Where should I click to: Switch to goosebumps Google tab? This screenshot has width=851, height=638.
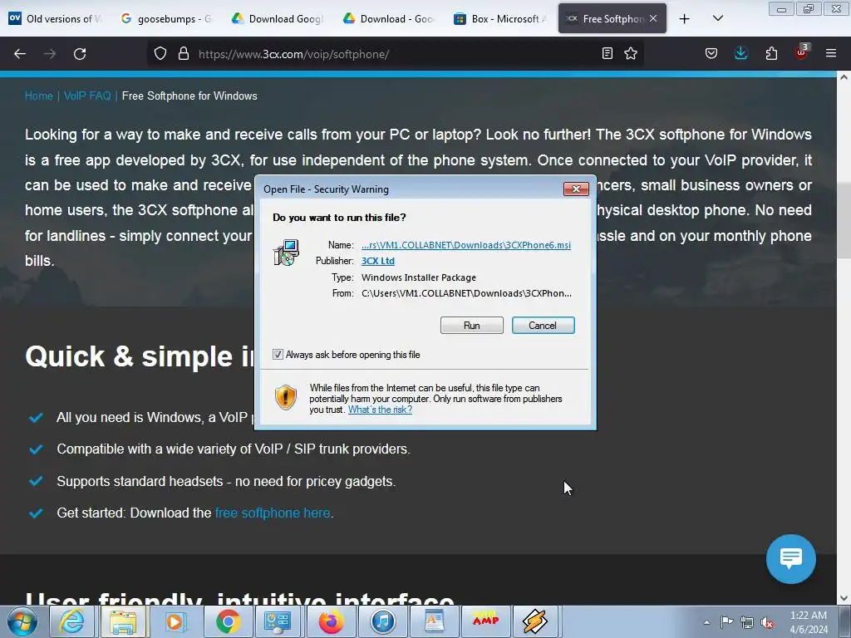click(x=168, y=18)
